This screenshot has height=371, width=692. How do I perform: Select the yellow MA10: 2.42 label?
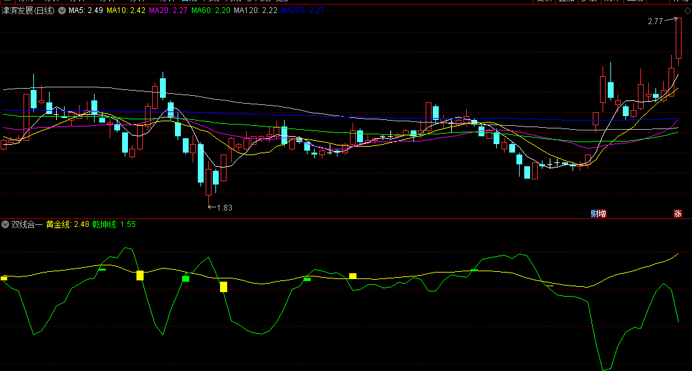[x=126, y=10]
